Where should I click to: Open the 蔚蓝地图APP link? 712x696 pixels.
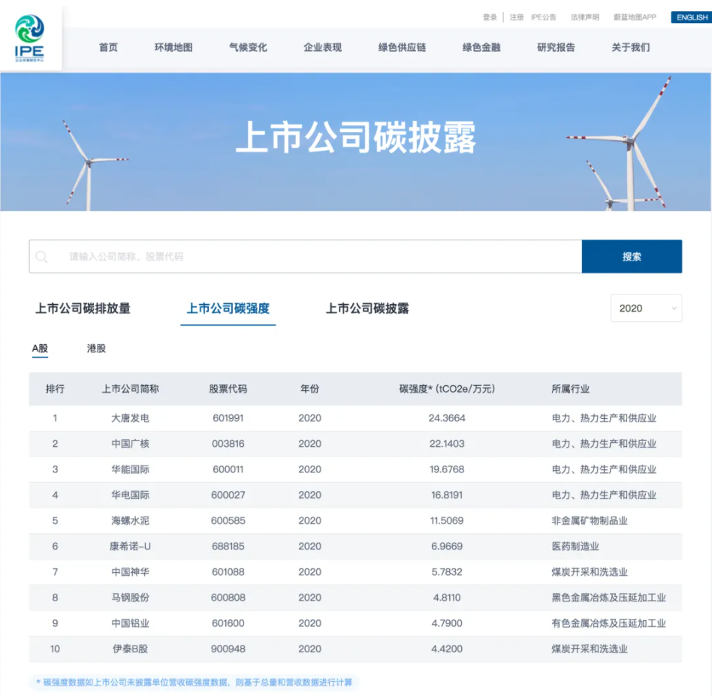click(635, 17)
